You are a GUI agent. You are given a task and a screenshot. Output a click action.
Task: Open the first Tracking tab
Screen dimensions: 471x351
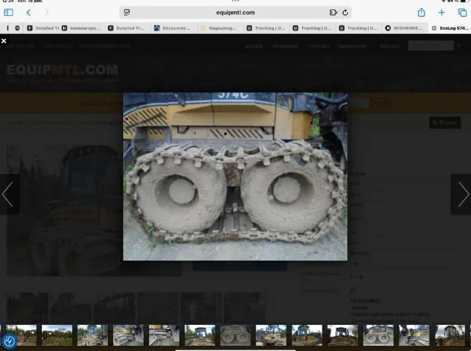(265, 28)
